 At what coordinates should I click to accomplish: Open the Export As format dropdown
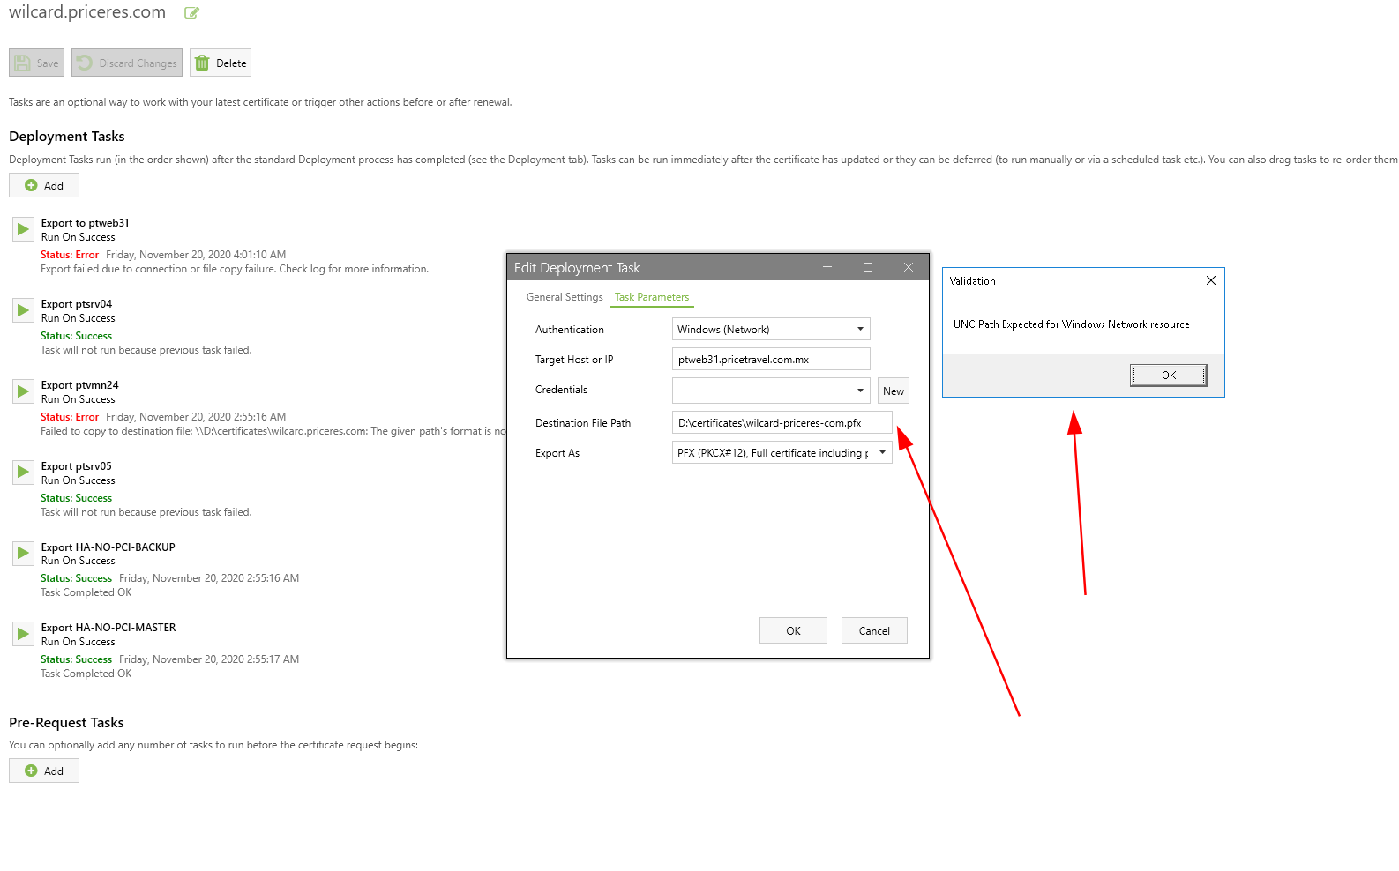click(782, 453)
